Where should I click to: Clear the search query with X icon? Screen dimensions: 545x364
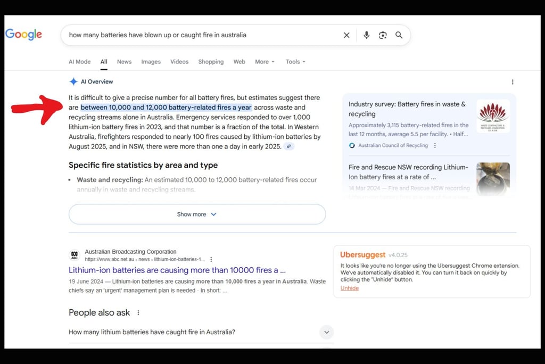[346, 35]
